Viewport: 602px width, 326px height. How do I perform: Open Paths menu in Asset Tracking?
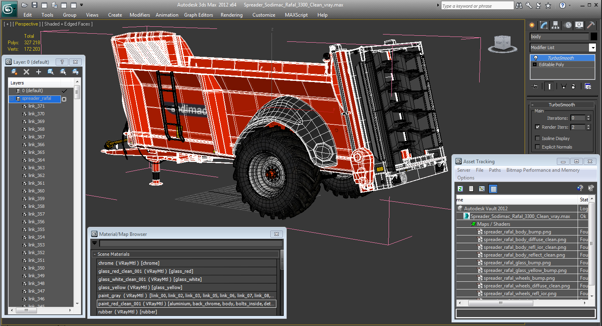pyautogui.click(x=495, y=170)
